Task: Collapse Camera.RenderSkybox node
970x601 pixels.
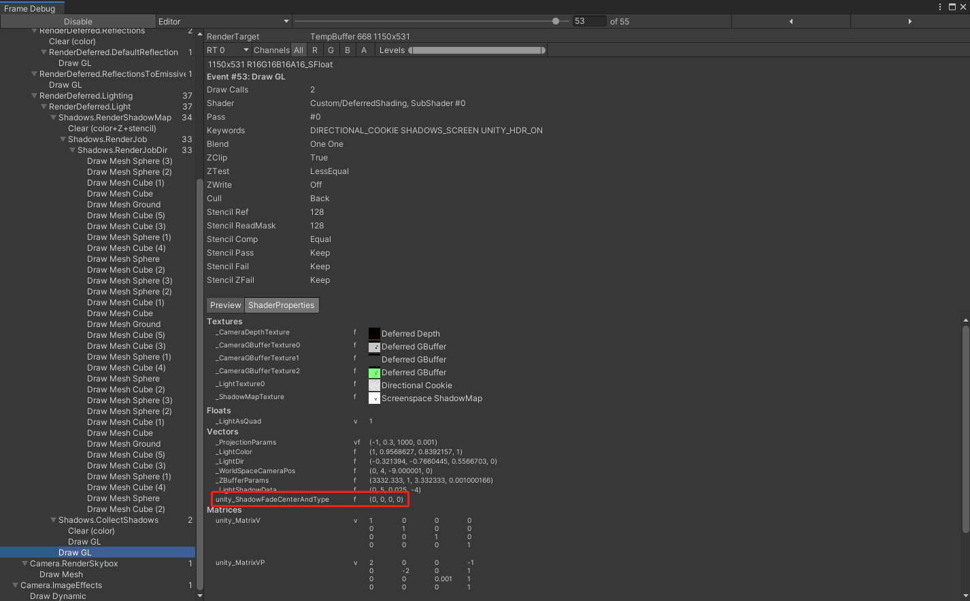Action: click(x=24, y=564)
